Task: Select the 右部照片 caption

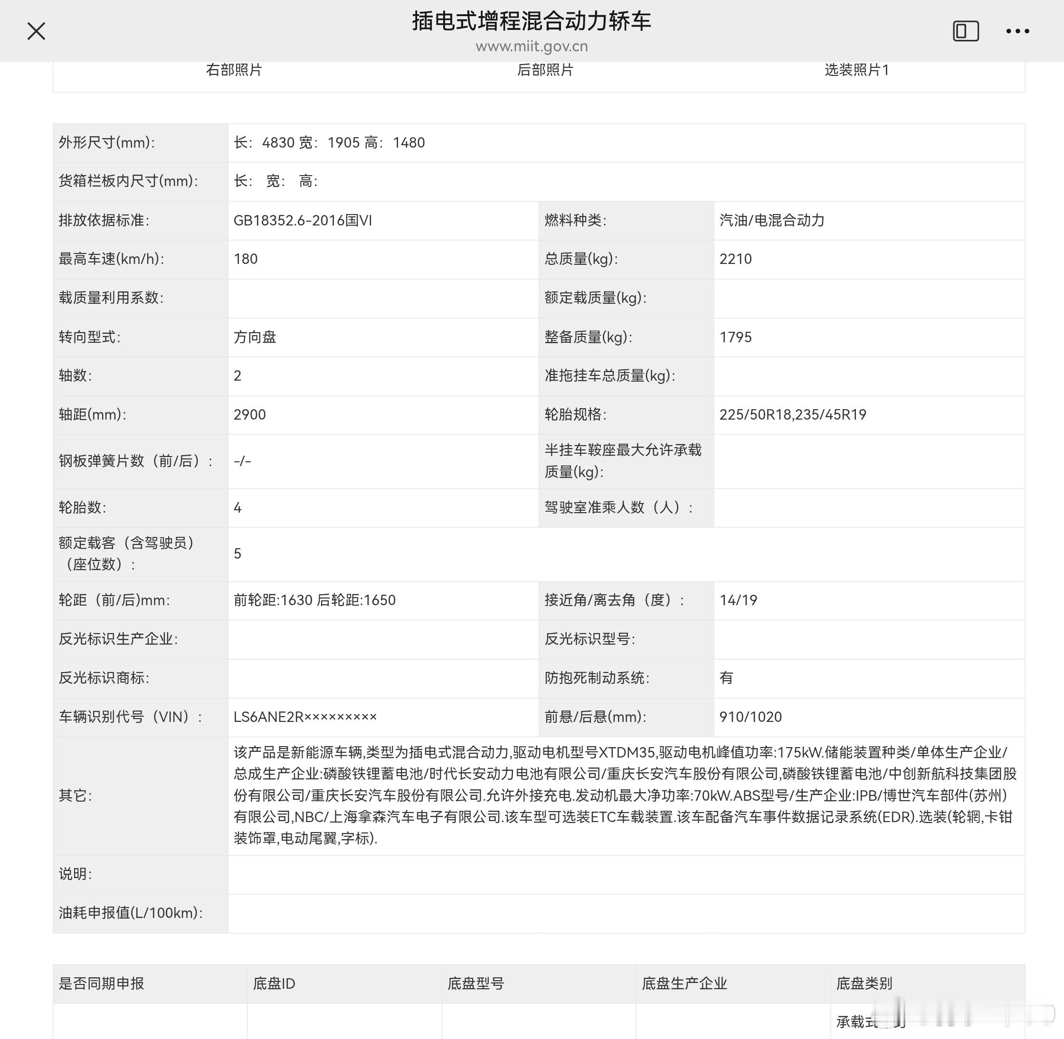Action: click(x=234, y=70)
